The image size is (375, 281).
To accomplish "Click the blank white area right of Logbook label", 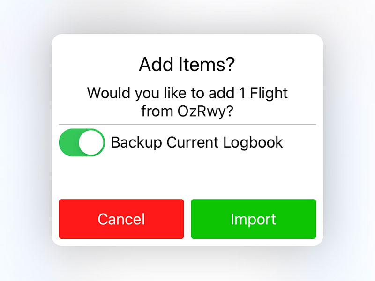I will pos(300,143).
